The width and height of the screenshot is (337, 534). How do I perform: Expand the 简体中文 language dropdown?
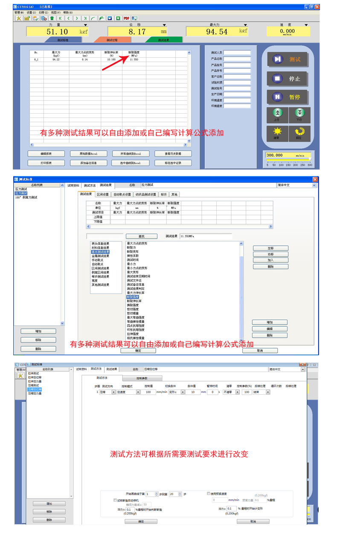click(314, 185)
